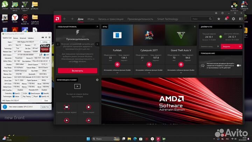The height and width of the screenshot is (142, 252).
Task: Toggle the PhysX checkbox in GPU-Z
Action: pyautogui.click(x=33, y=96)
